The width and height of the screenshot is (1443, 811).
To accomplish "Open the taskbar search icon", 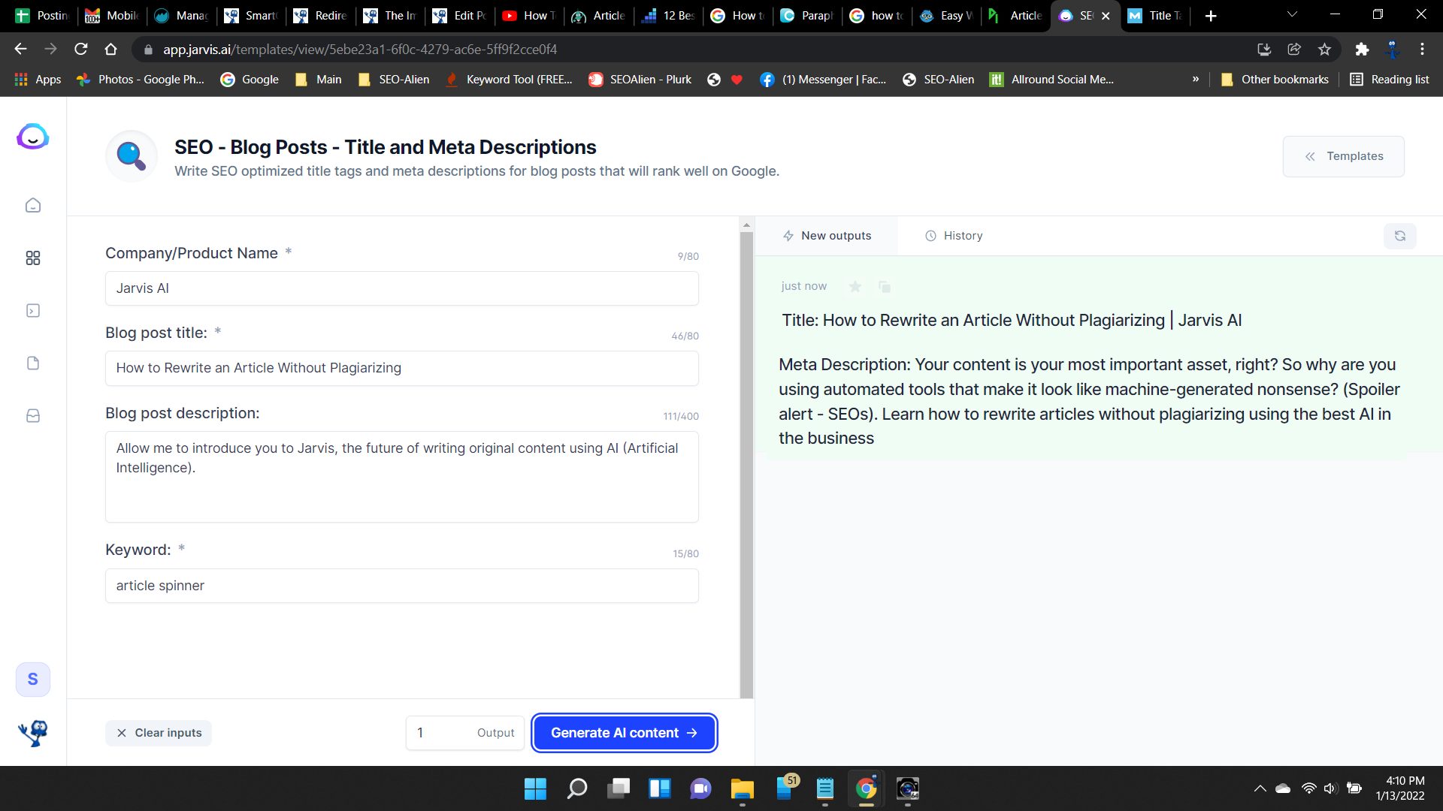I will point(576,788).
